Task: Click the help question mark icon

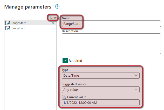Action: (58, 7)
